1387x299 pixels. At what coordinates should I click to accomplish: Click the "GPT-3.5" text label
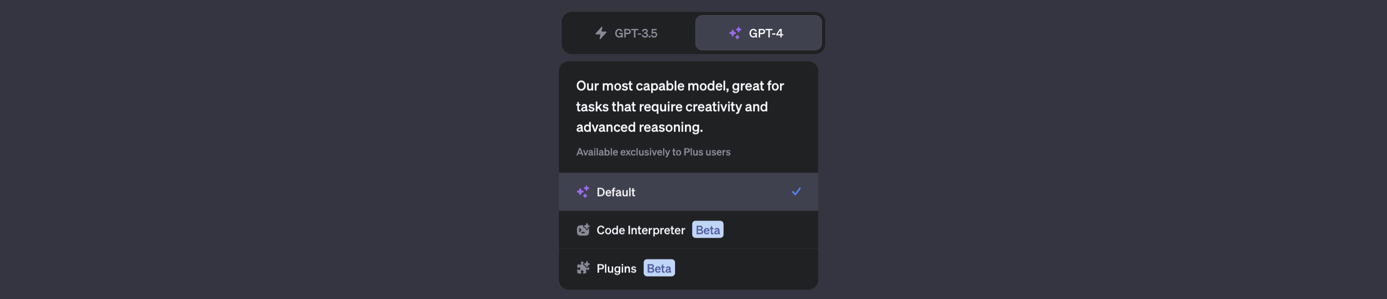pos(636,33)
